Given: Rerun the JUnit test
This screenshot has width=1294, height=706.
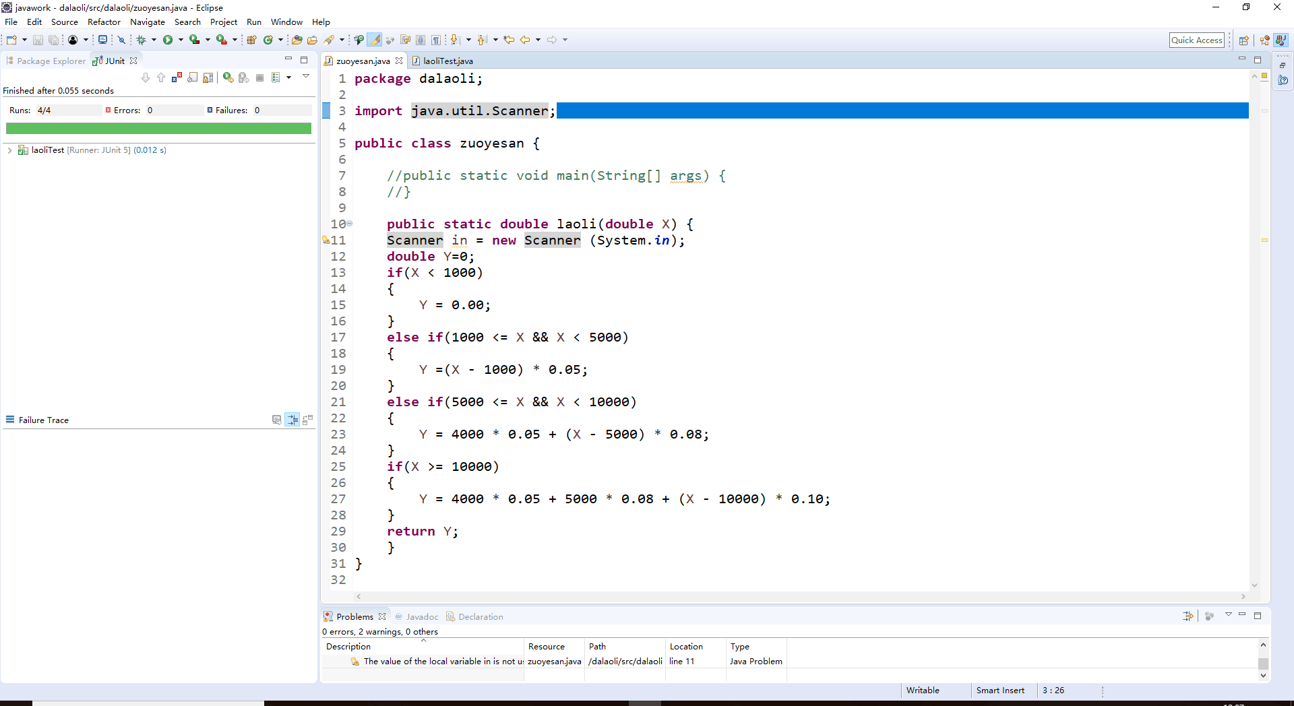Looking at the screenshot, I should tap(228, 78).
